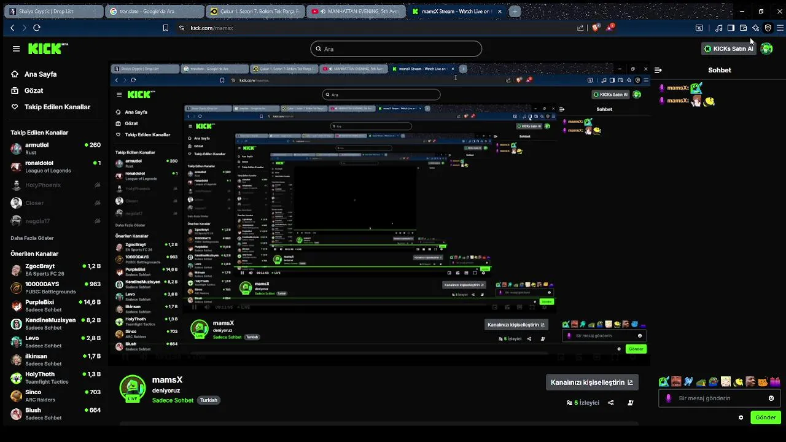This screenshot has height=442, width=786.
Task: Open ZgocBrayt recommended channel
Action: click(55, 270)
